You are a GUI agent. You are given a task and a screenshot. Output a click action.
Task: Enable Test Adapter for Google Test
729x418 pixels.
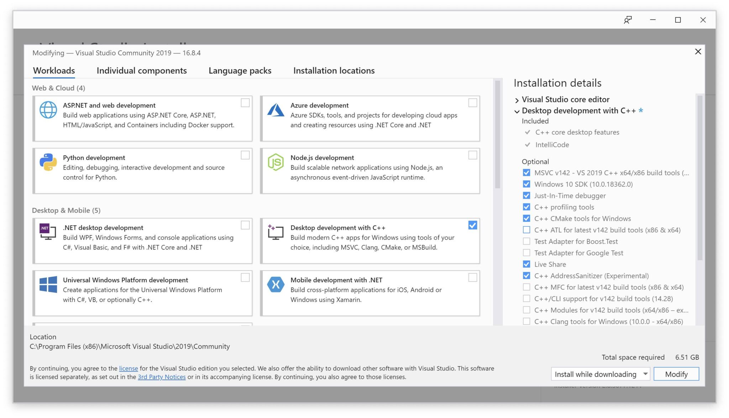(x=526, y=253)
